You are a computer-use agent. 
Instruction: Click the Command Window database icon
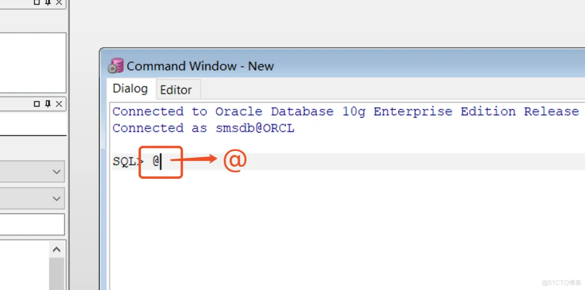click(x=116, y=66)
